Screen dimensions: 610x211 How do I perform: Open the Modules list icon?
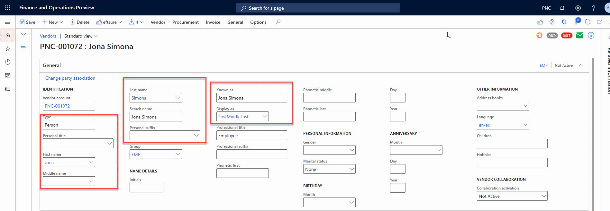pyautogui.click(x=8, y=89)
